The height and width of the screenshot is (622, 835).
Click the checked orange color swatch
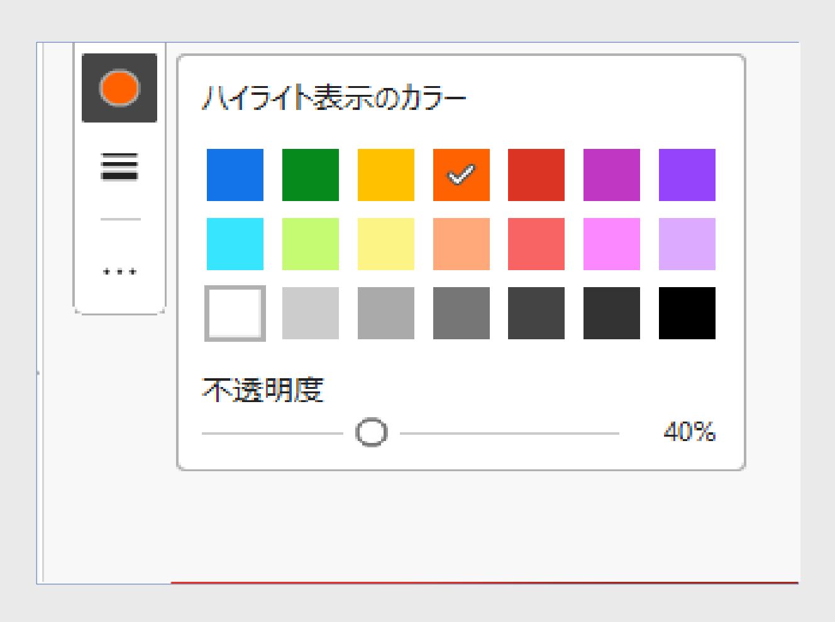point(461,174)
